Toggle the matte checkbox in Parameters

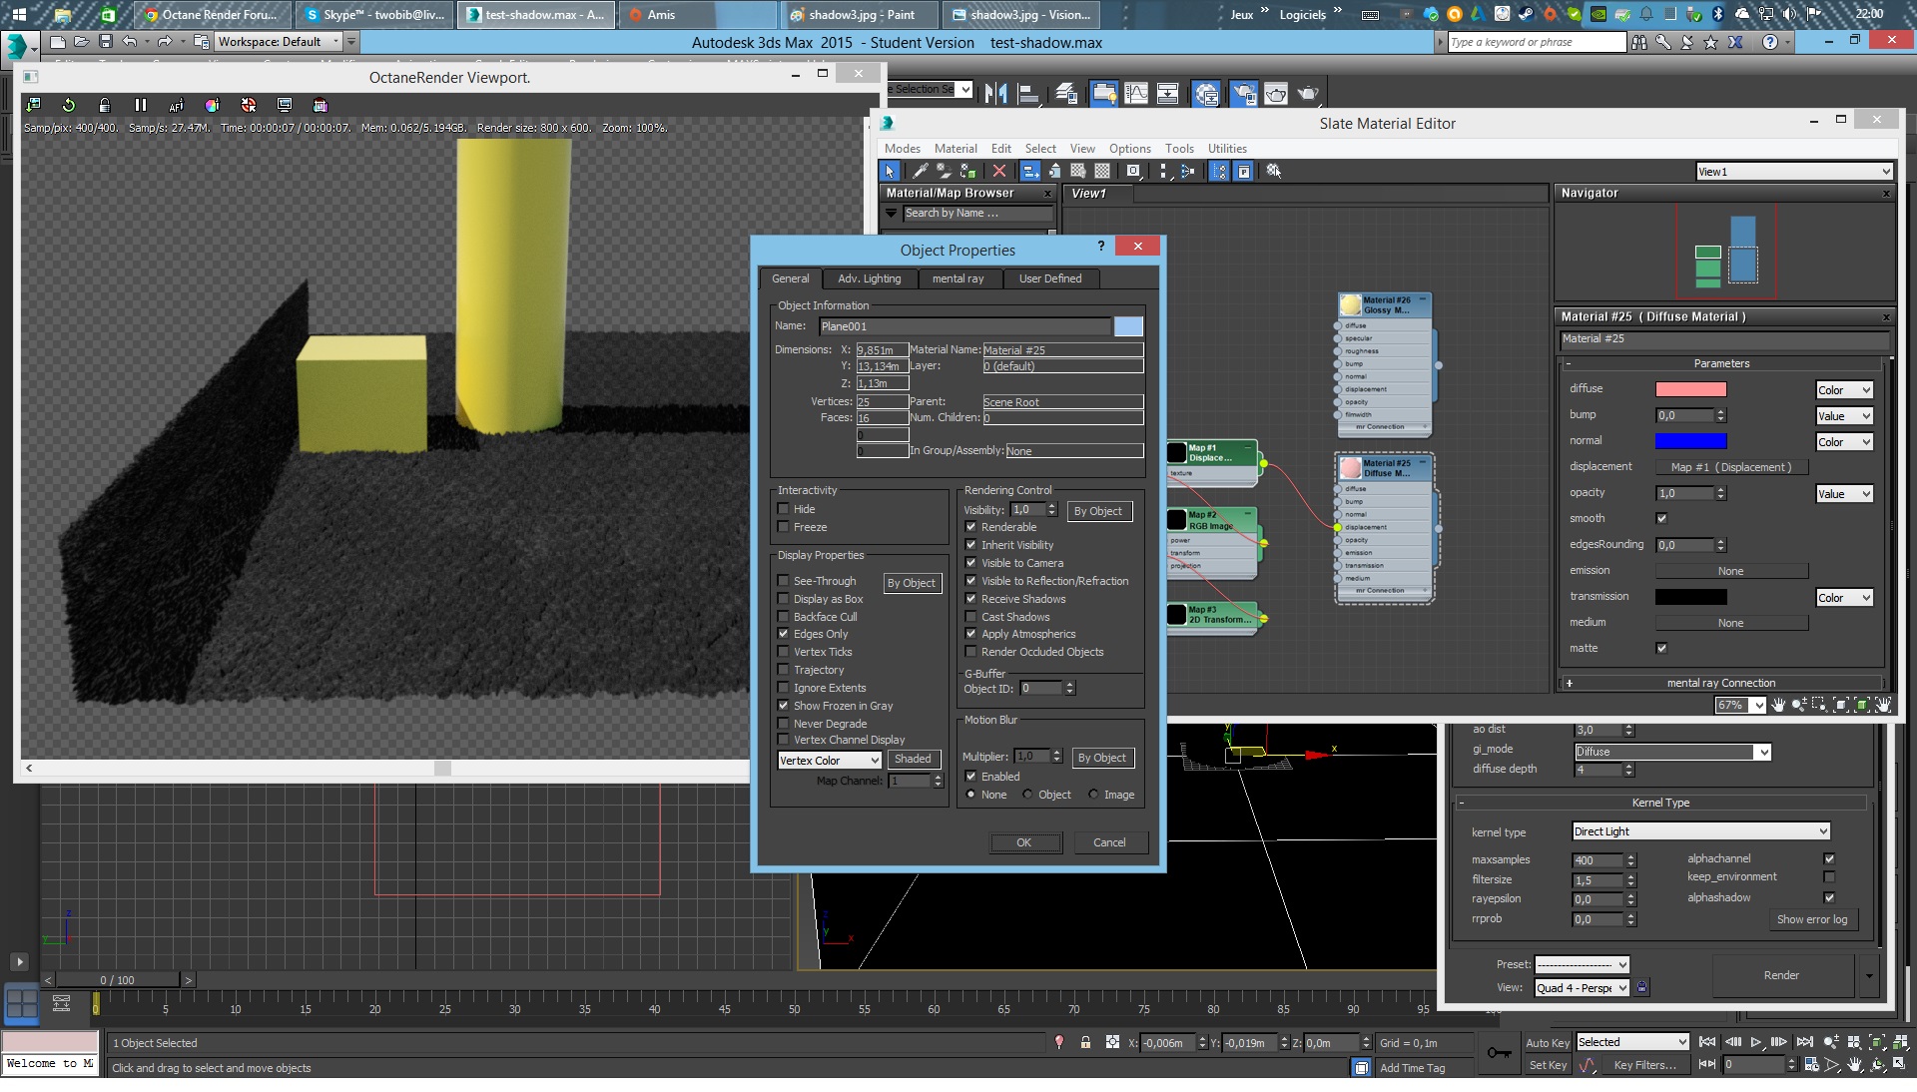tap(1661, 648)
